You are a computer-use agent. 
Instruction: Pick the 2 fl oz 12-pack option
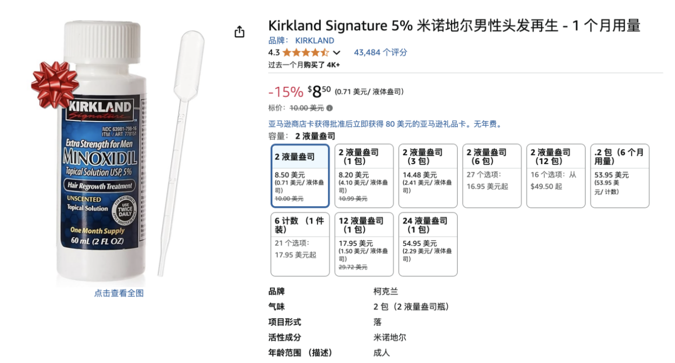(556, 175)
